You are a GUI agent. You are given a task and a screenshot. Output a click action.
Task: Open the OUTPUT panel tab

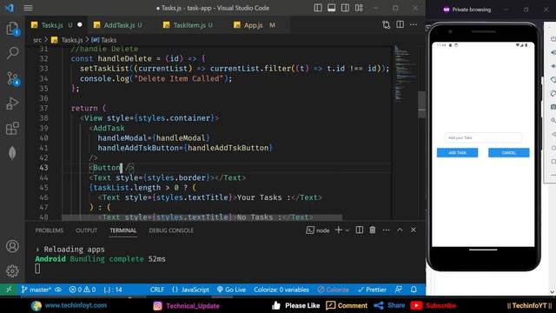coord(87,230)
